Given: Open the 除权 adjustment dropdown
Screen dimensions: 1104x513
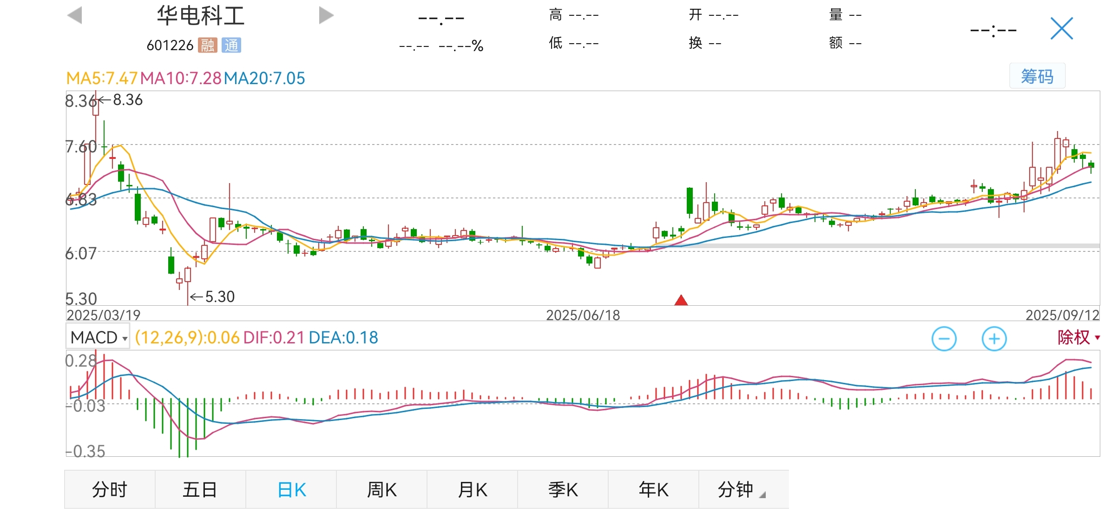Looking at the screenshot, I should click(x=1078, y=337).
